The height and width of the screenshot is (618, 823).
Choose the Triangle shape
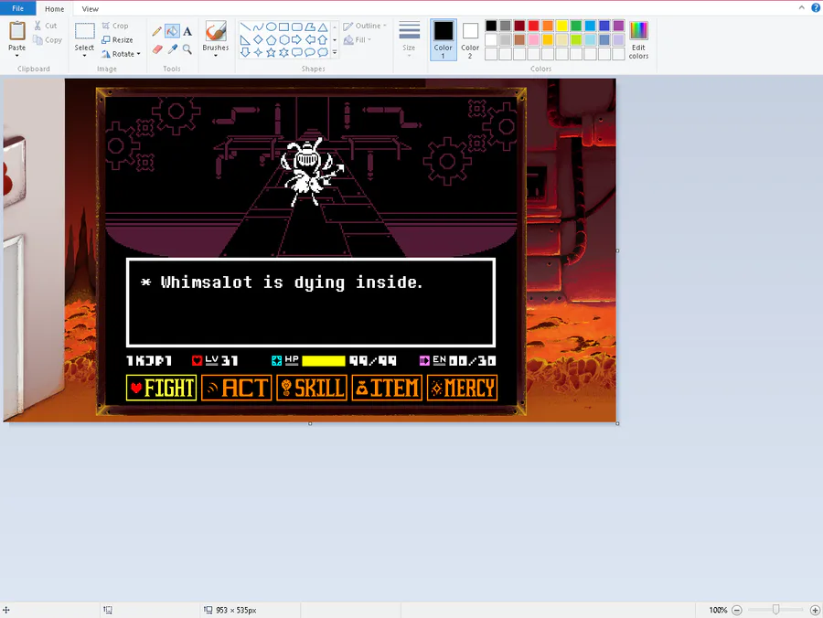point(323,27)
